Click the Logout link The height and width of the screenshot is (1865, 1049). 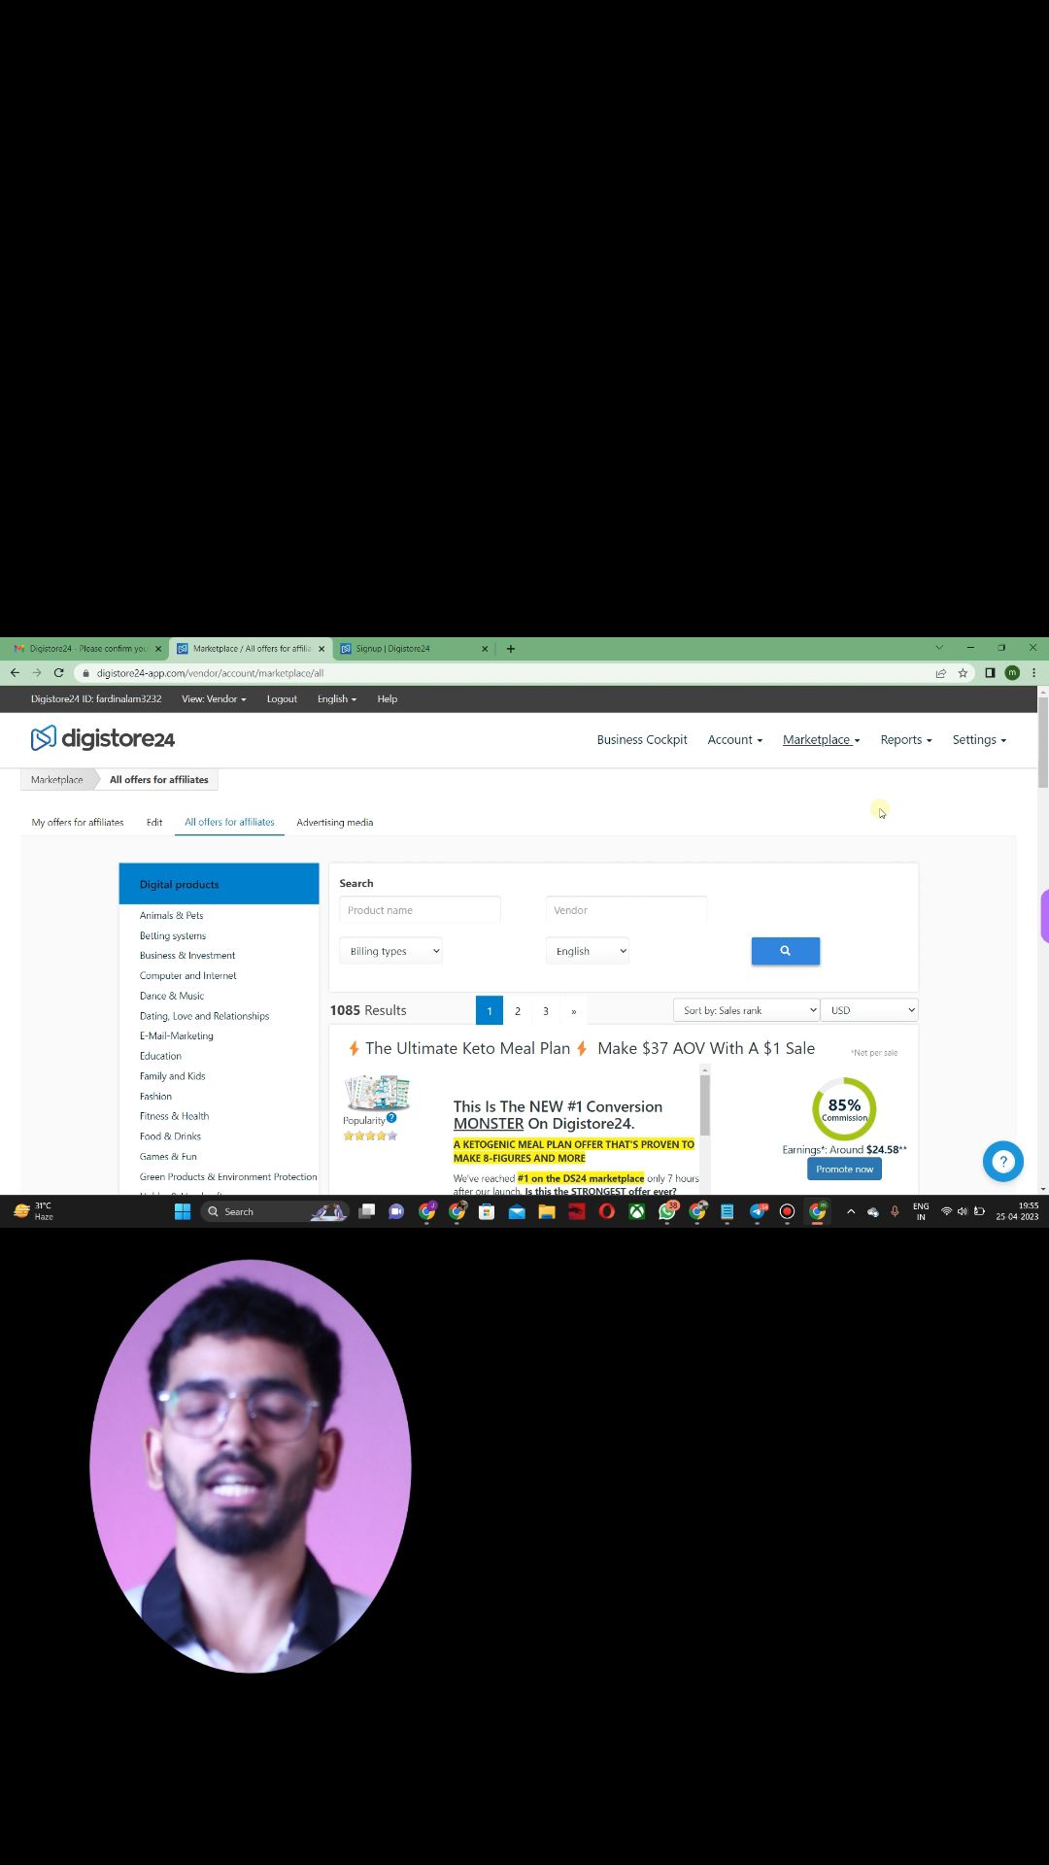[282, 698]
